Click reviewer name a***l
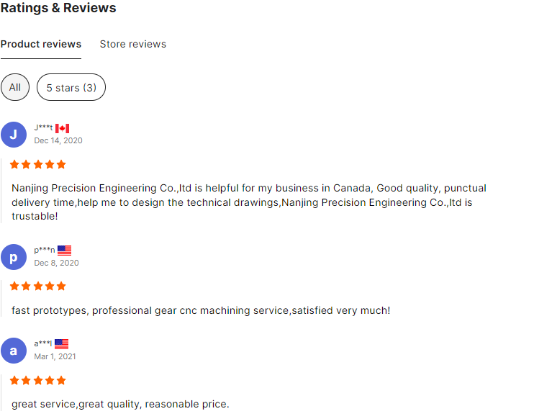Viewport: 534px width, 419px height. point(43,343)
